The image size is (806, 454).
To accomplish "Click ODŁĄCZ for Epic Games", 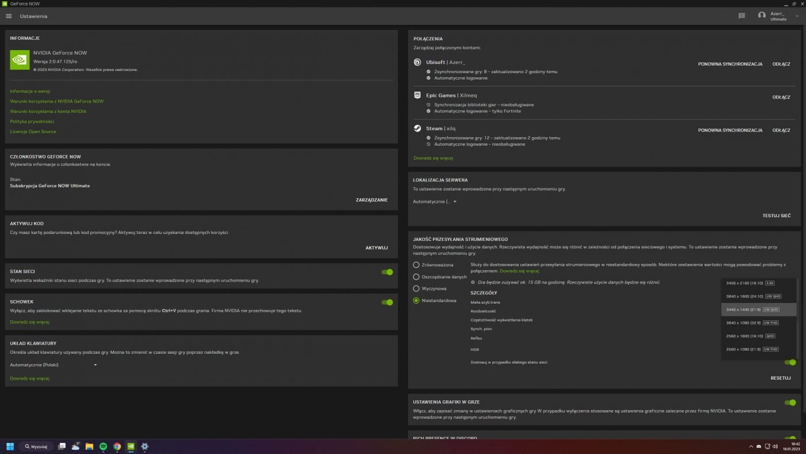I will [x=781, y=97].
